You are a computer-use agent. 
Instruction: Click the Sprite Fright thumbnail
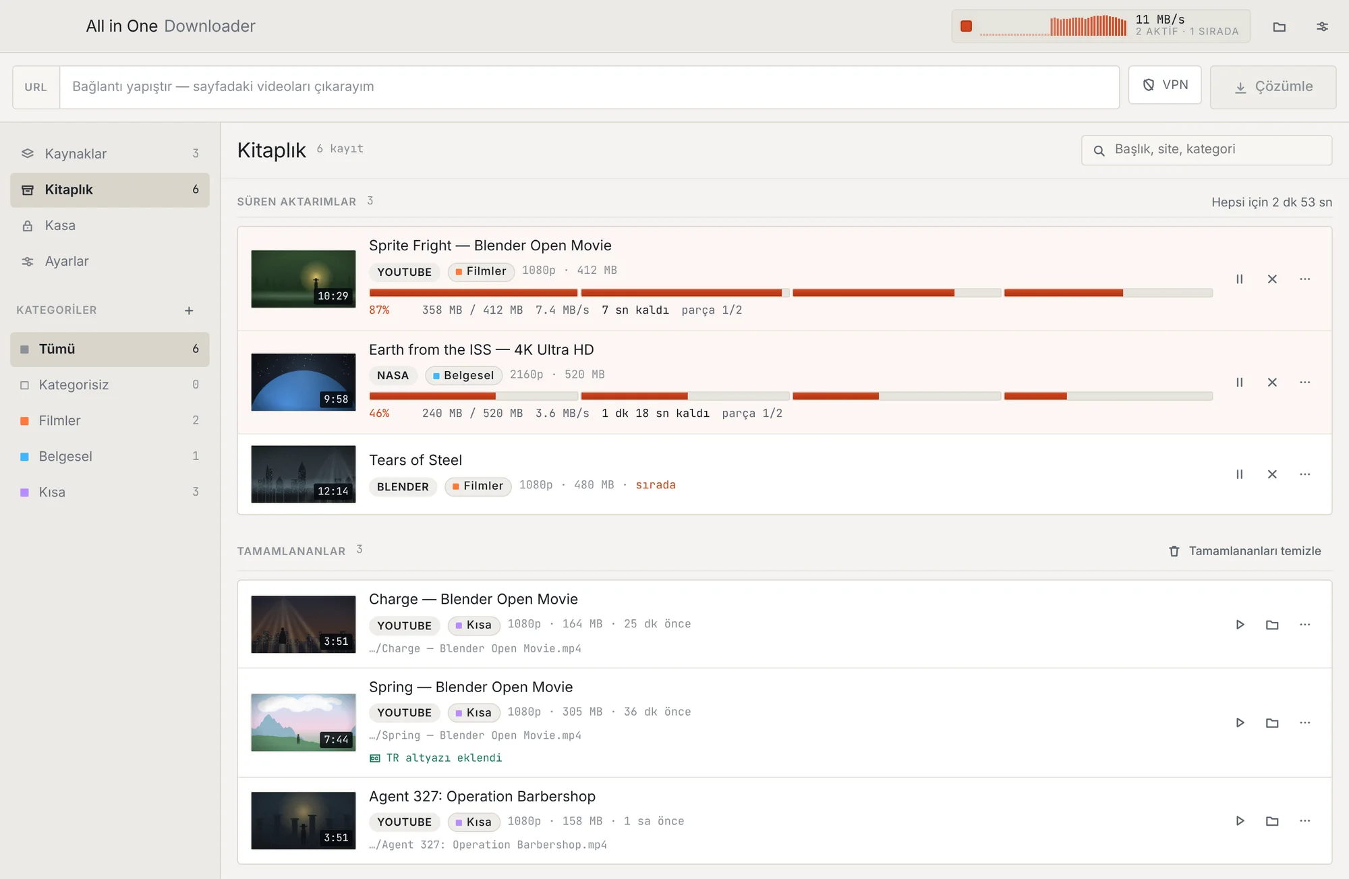(304, 279)
